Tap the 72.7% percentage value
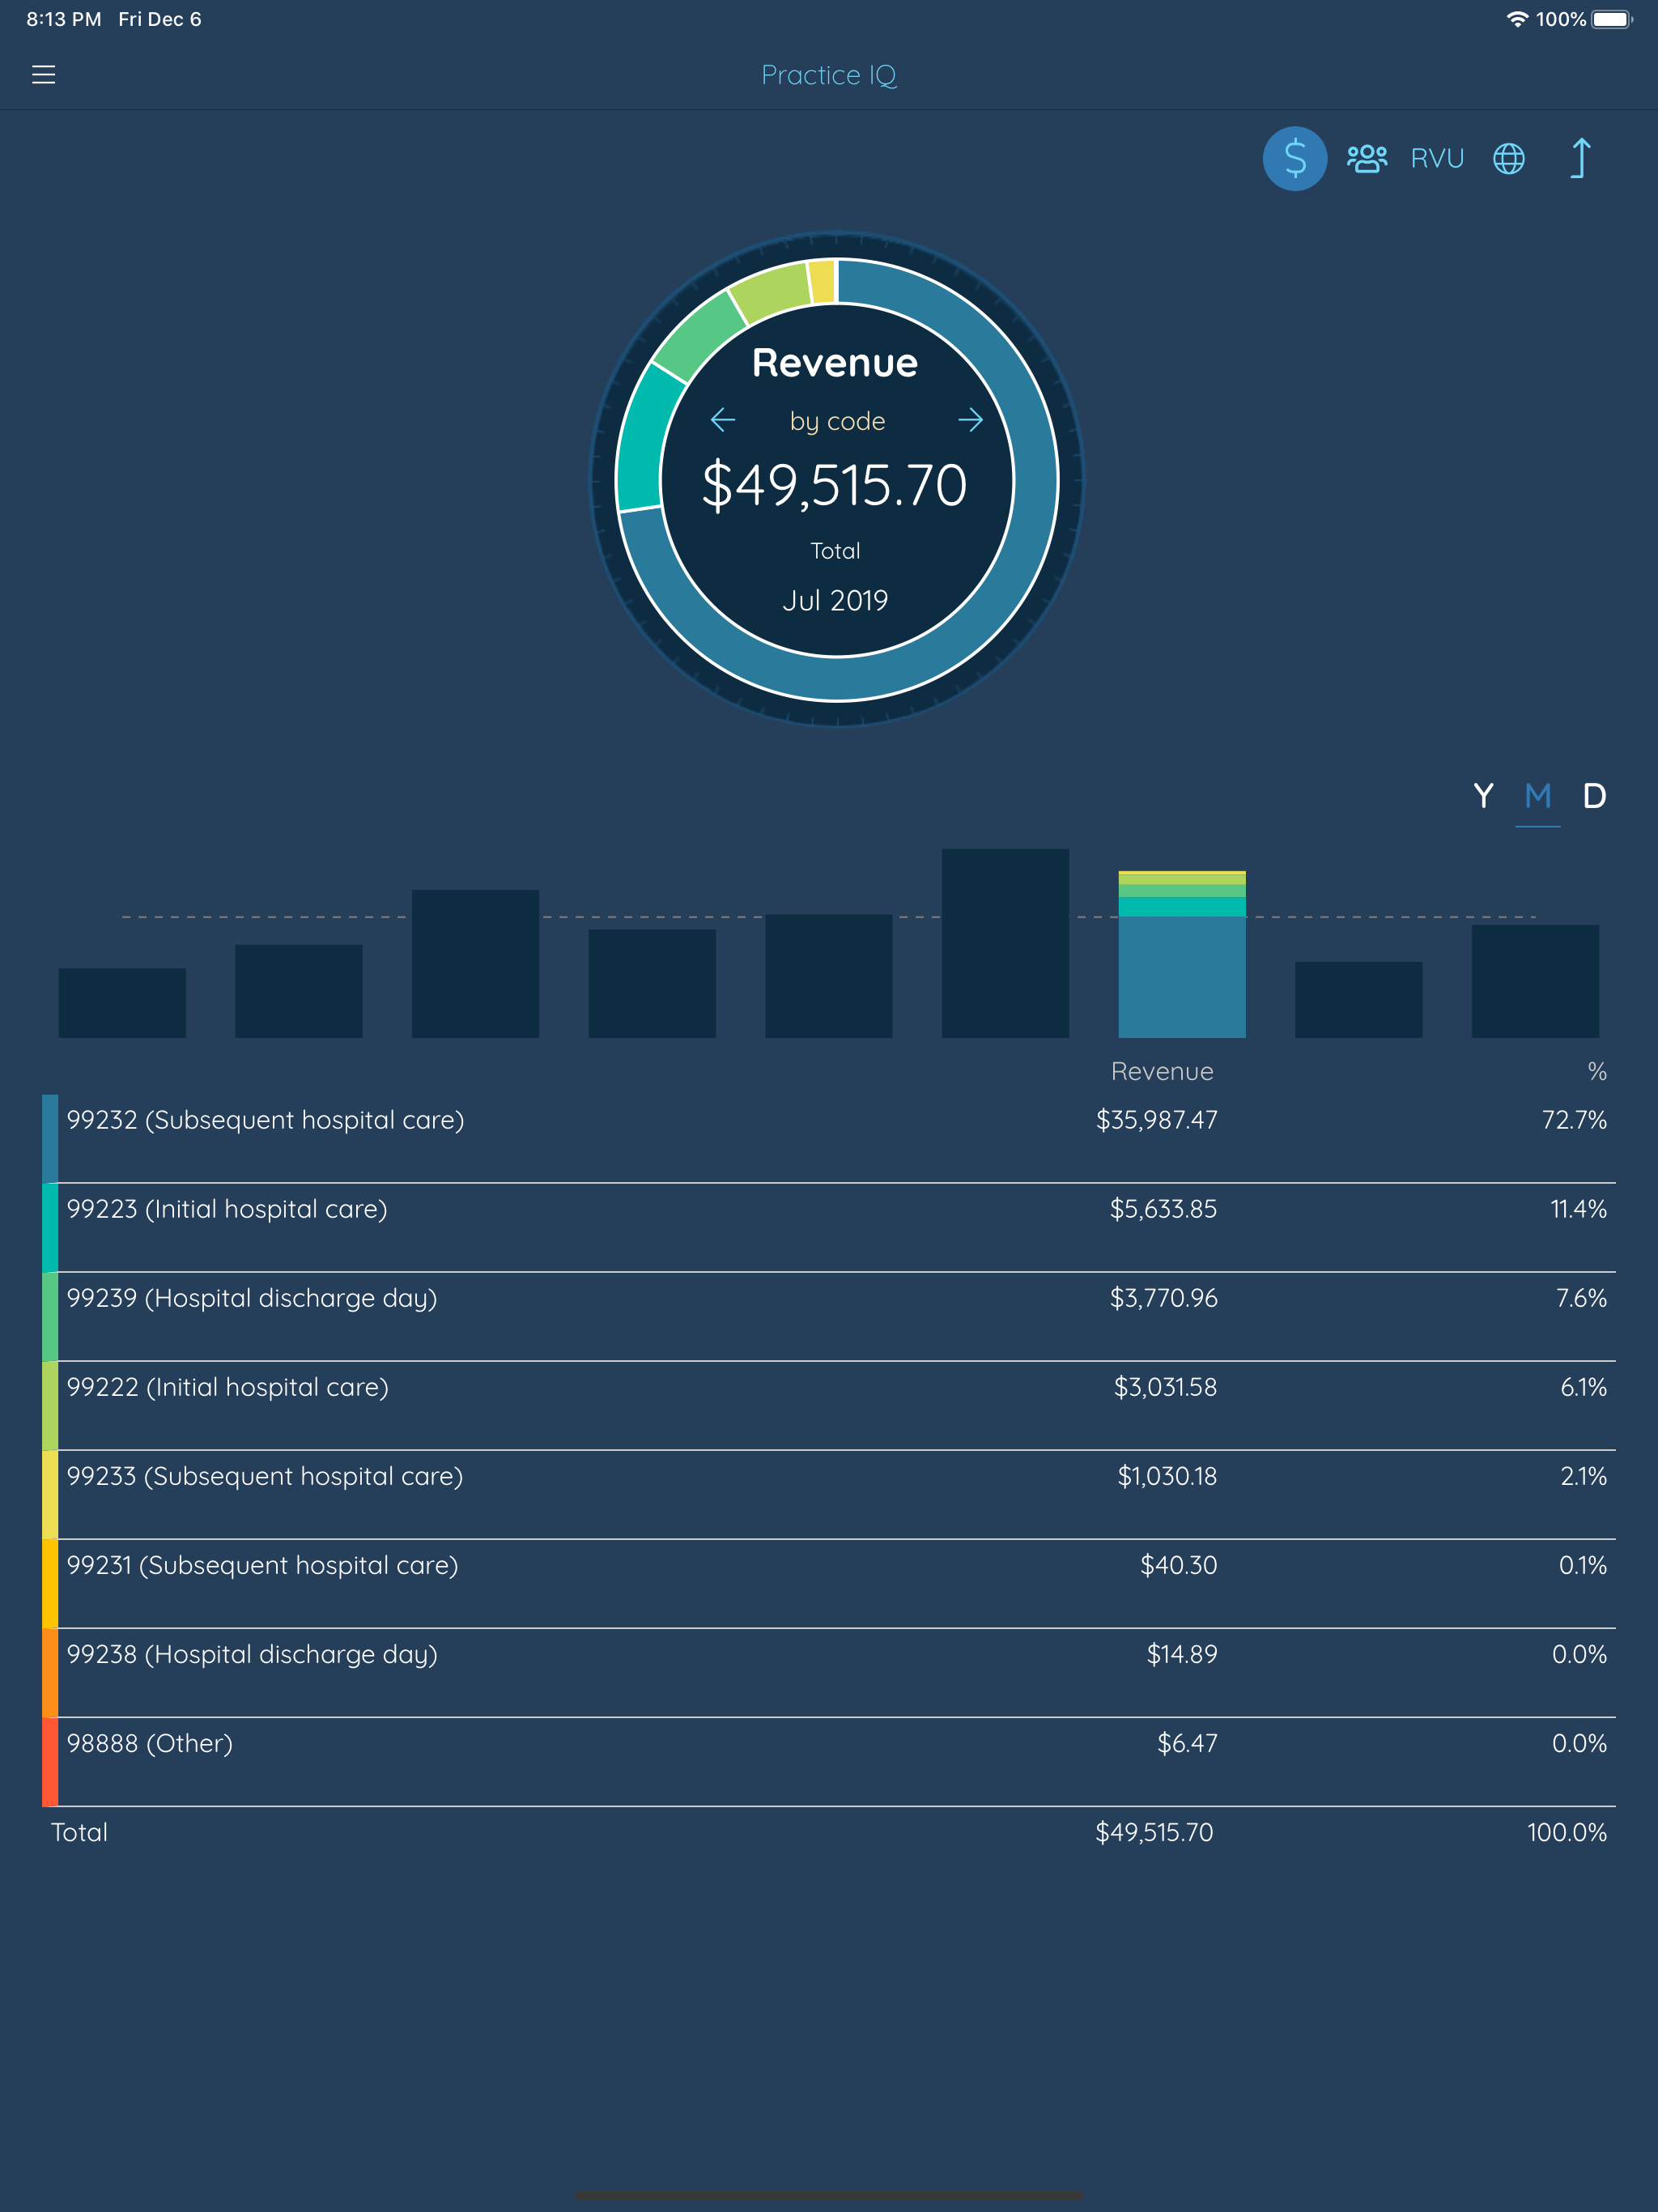Screen dimensions: 1658x2212 point(1574,1120)
